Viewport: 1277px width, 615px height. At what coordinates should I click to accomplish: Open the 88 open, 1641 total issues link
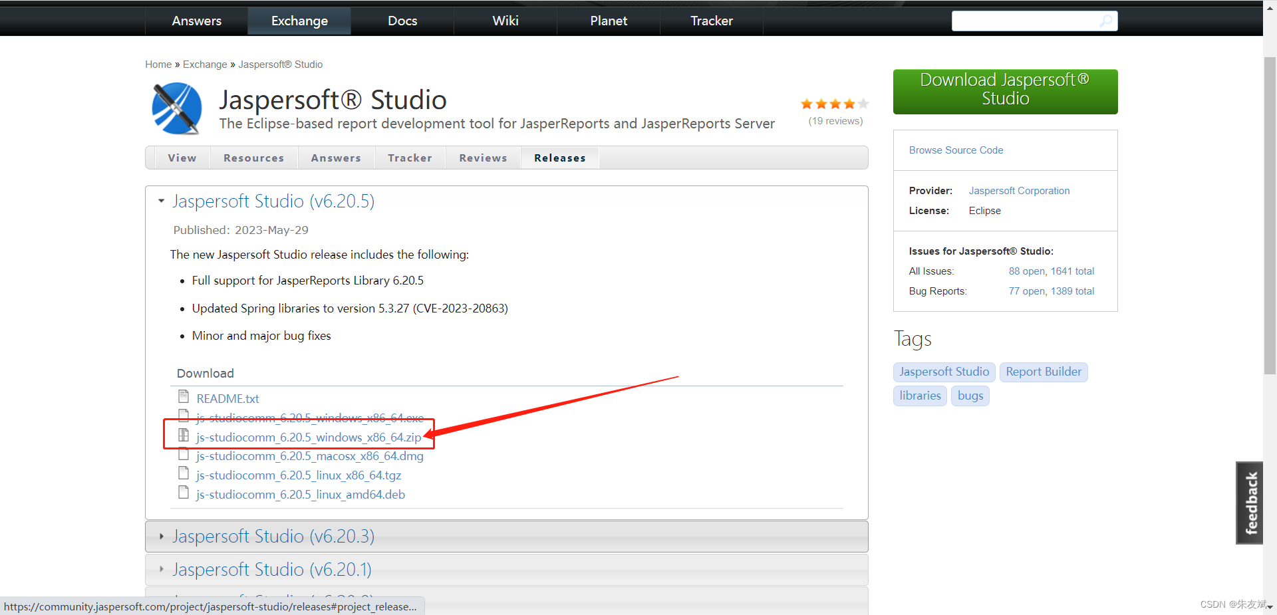pos(1051,271)
